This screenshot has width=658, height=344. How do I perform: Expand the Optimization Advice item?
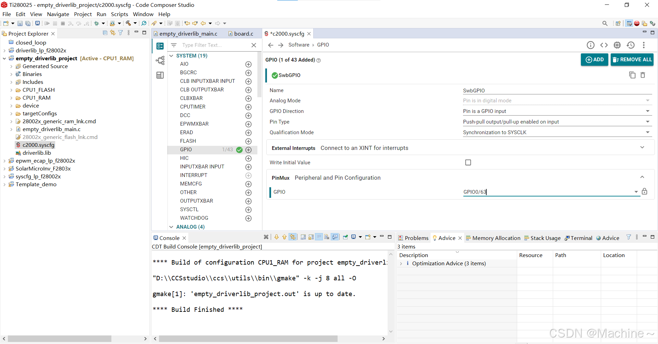tap(401, 264)
